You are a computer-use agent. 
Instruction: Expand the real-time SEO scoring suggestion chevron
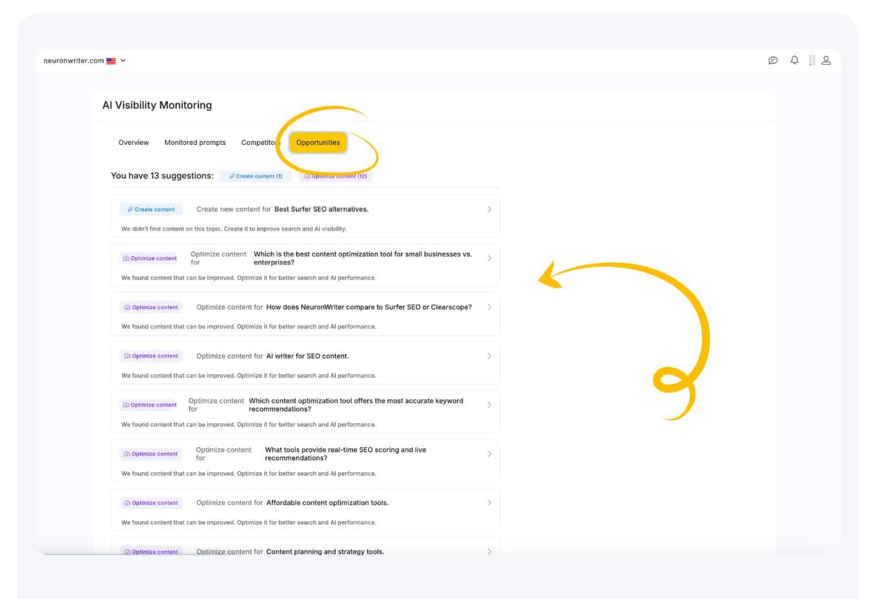click(489, 453)
